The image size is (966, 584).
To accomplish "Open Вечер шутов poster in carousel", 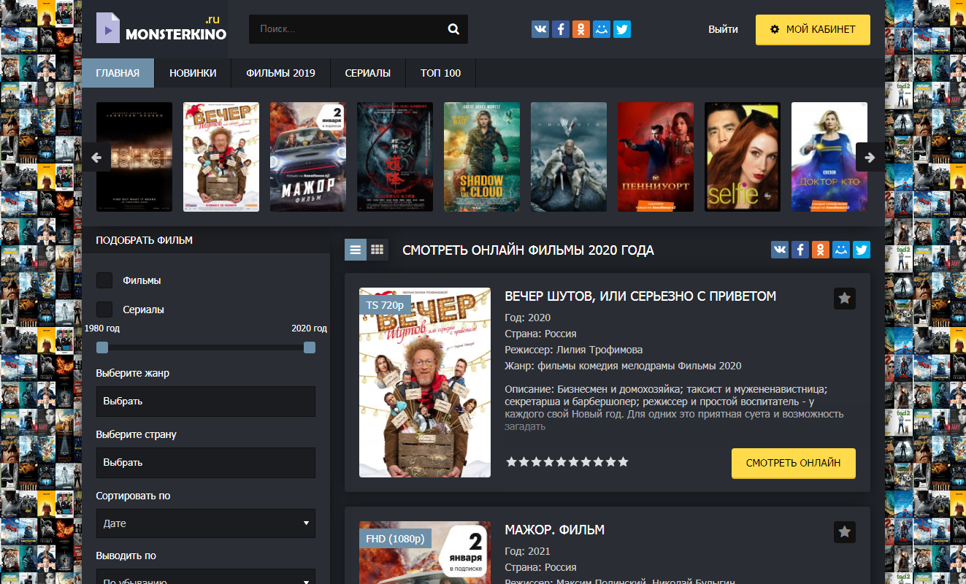I will click(221, 157).
